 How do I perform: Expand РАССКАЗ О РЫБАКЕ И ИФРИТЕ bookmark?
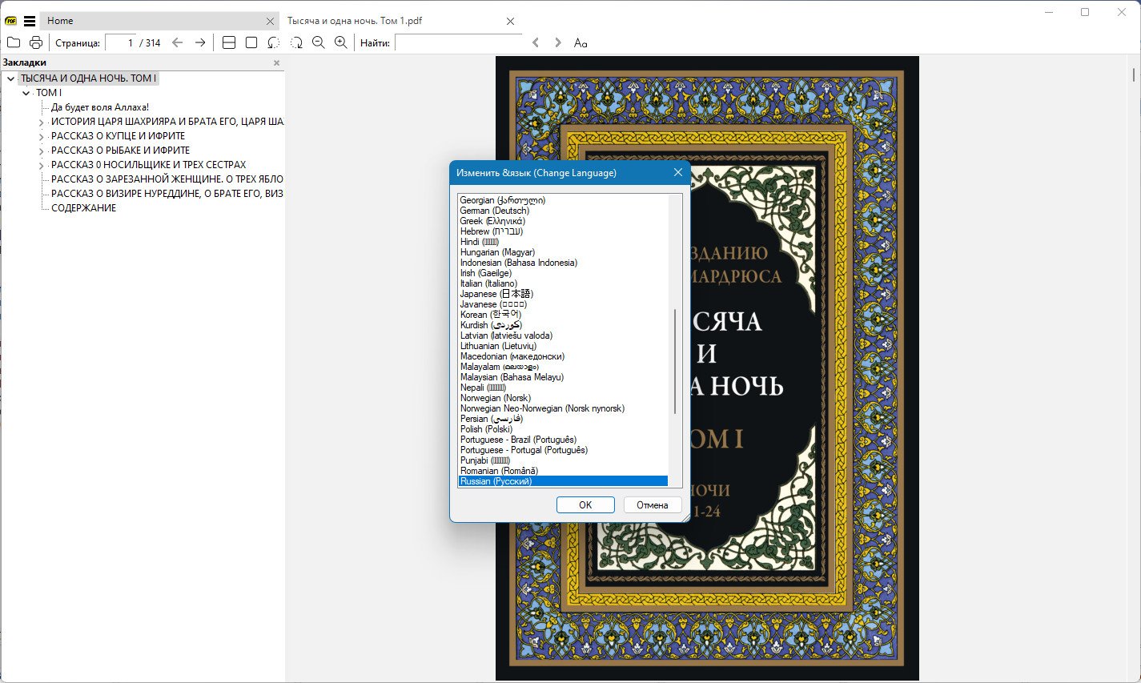pyautogui.click(x=41, y=151)
